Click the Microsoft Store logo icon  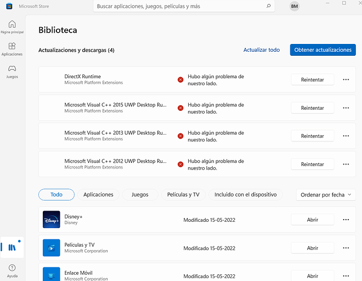click(9, 6)
